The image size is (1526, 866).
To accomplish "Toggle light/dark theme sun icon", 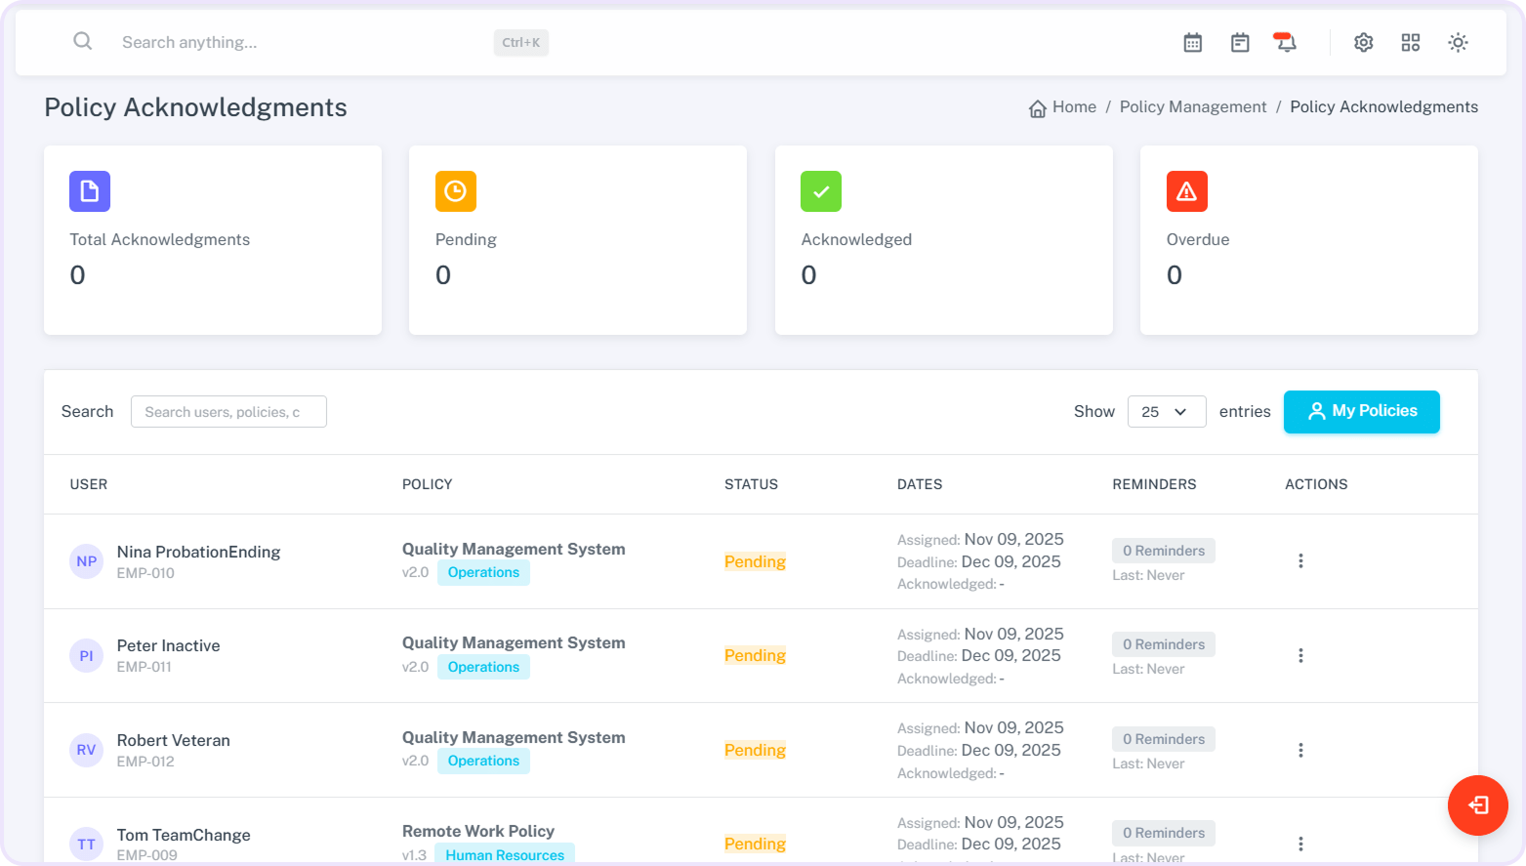I will point(1458,43).
